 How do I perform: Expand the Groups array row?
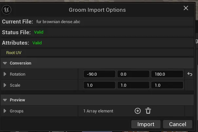5,111
